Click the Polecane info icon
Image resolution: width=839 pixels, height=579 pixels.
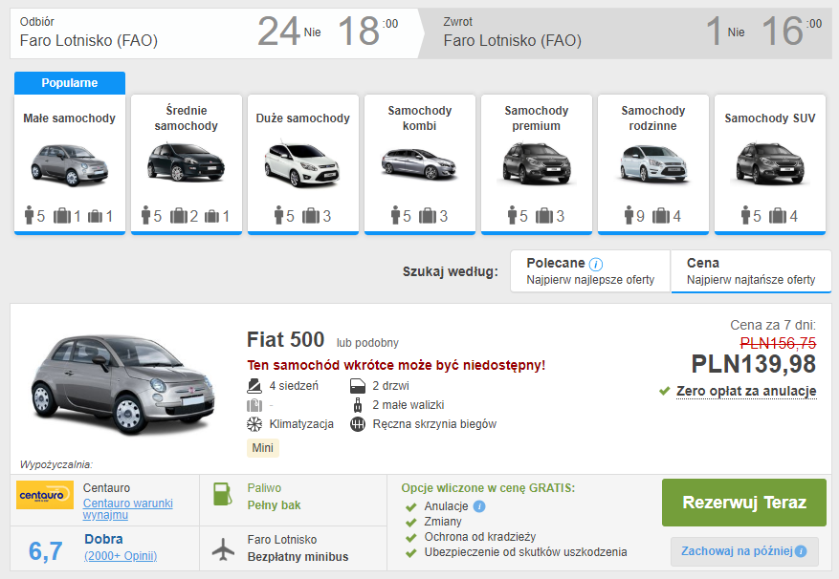point(596,264)
